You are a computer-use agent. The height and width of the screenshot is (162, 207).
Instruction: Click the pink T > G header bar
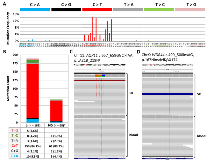pyautogui.click(x=189, y=10)
